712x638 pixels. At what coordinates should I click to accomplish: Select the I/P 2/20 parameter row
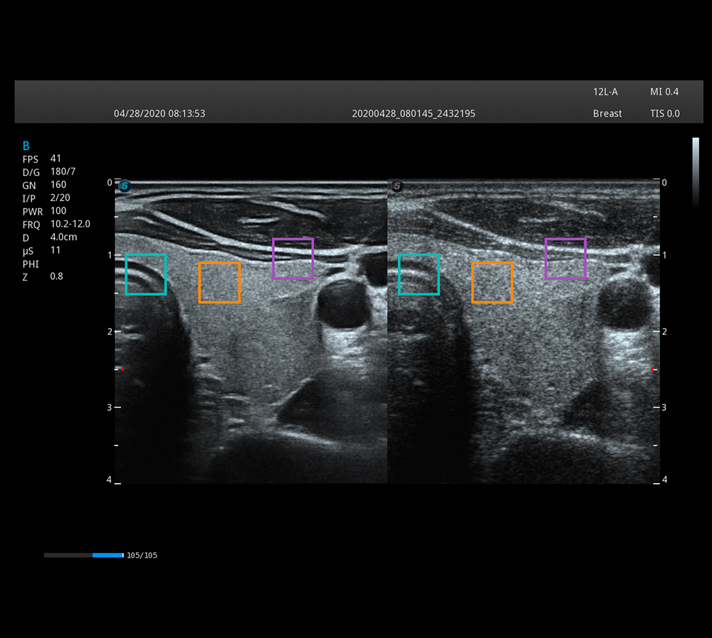(x=47, y=198)
